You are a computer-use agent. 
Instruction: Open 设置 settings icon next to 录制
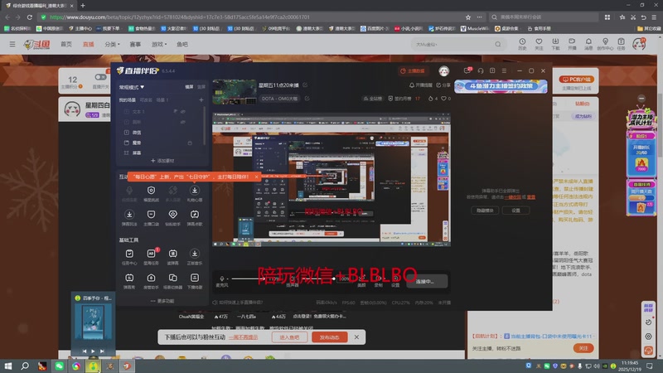pyautogui.click(x=395, y=281)
